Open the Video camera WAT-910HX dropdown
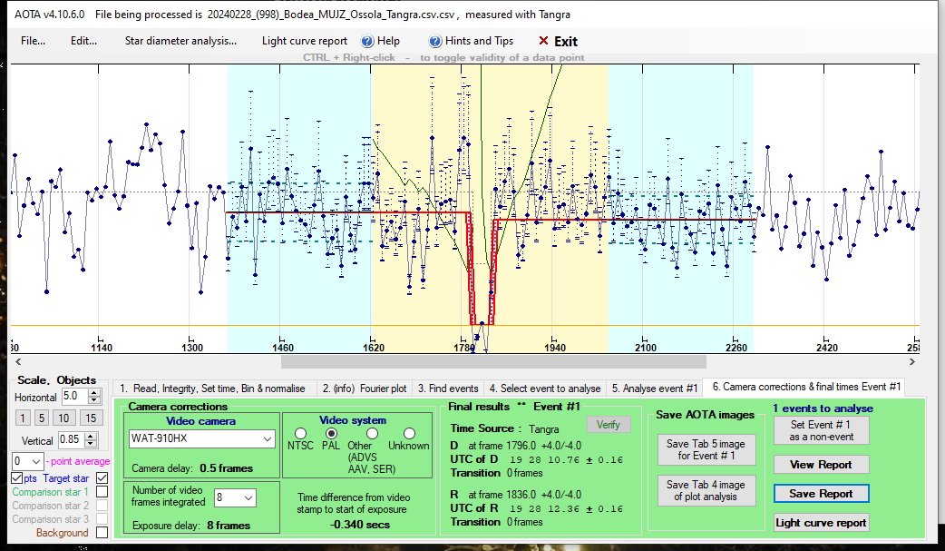The height and width of the screenshot is (551, 945). pos(202,438)
